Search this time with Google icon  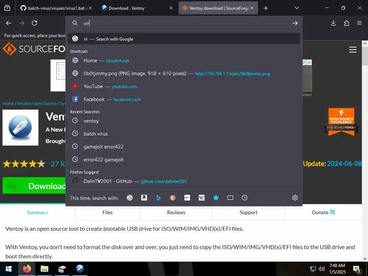click(129, 198)
